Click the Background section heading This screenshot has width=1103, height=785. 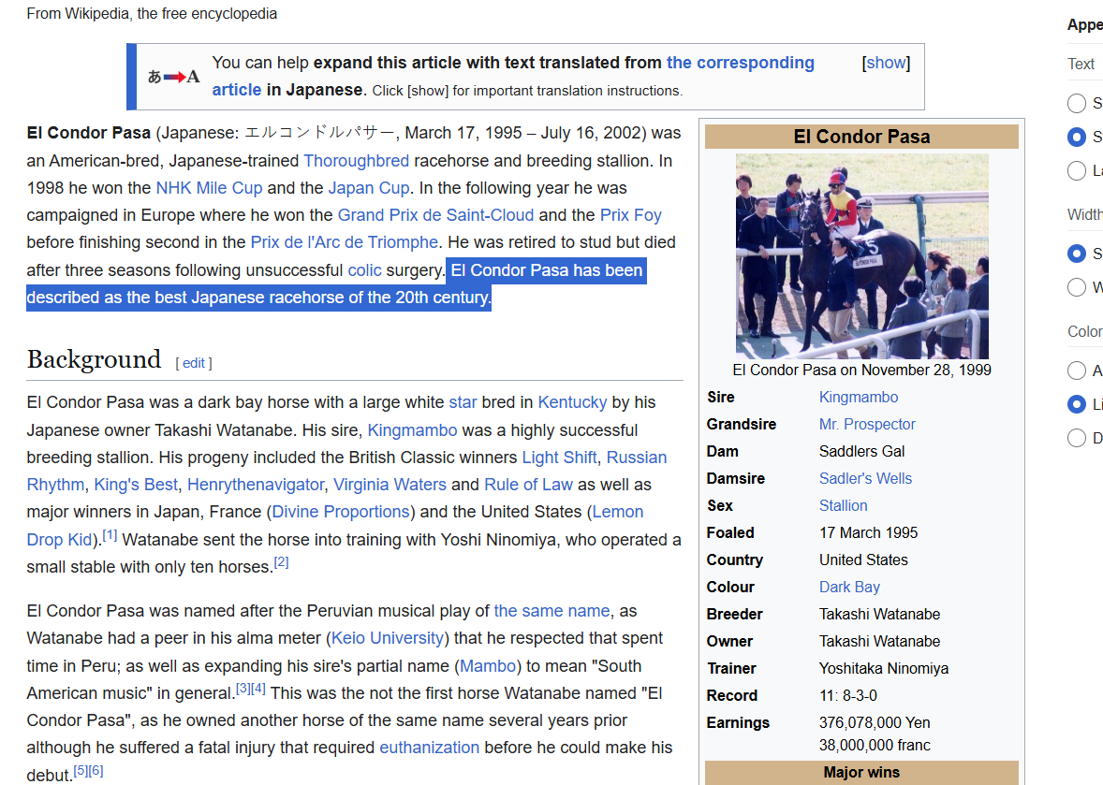tap(95, 359)
